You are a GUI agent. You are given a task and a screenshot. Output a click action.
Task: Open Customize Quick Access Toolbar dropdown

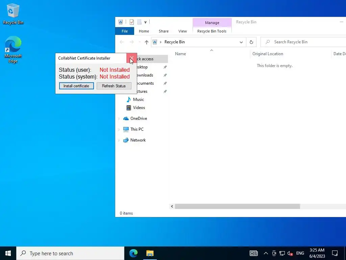145,22
